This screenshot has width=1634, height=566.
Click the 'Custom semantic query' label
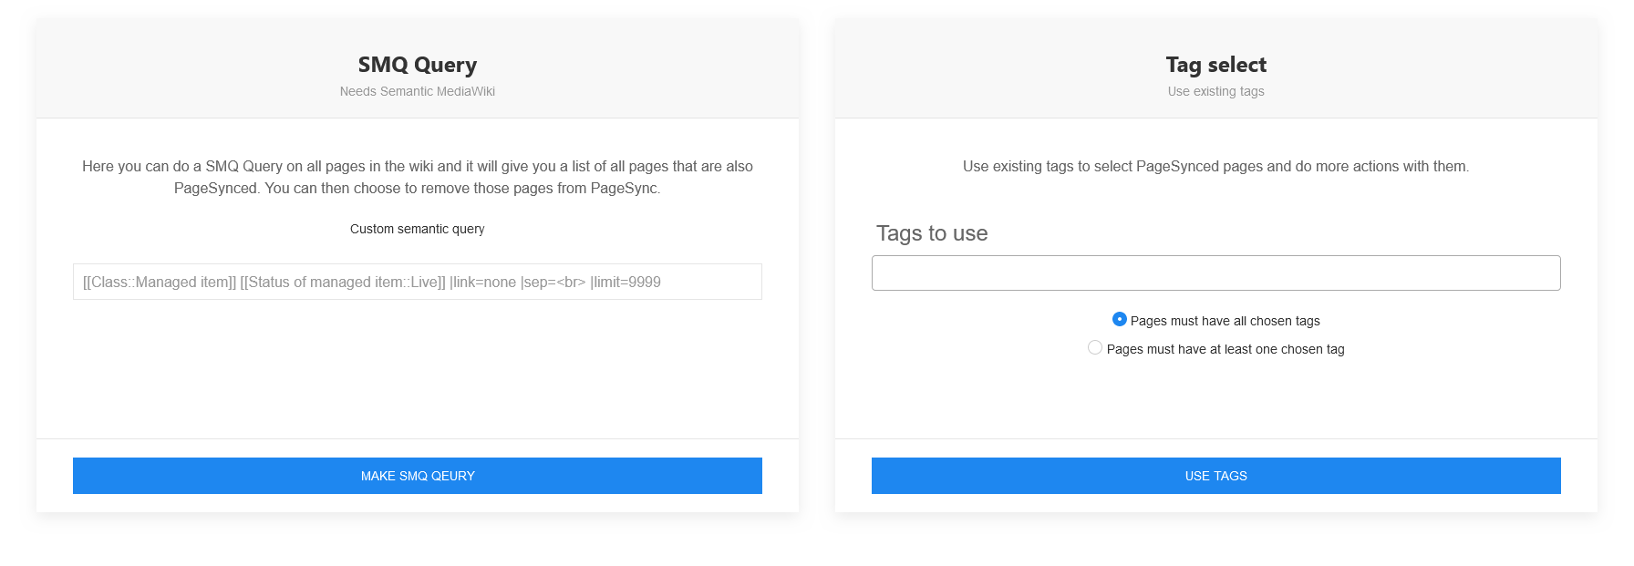pyautogui.click(x=417, y=229)
